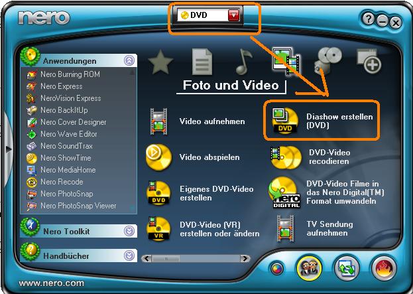Start Diashow erstellen (DVD) task

coord(339,121)
